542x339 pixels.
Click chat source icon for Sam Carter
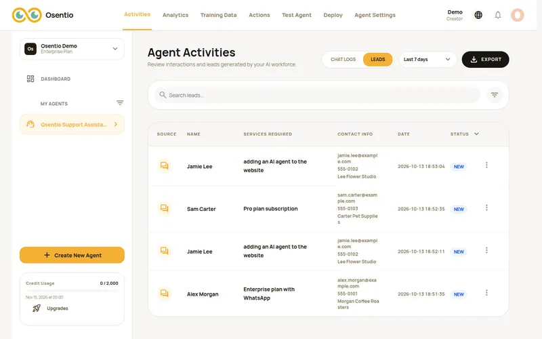pyautogui.click(x=164, y=208)
